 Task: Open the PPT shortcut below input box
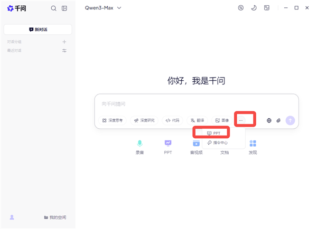point(168,147)
